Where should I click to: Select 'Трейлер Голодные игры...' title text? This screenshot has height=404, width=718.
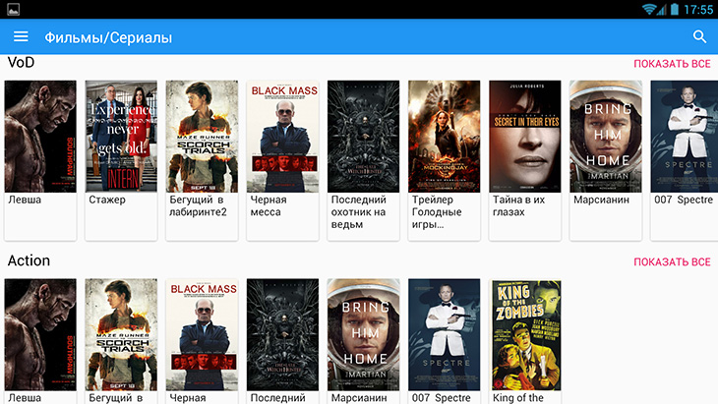point(437,212)
